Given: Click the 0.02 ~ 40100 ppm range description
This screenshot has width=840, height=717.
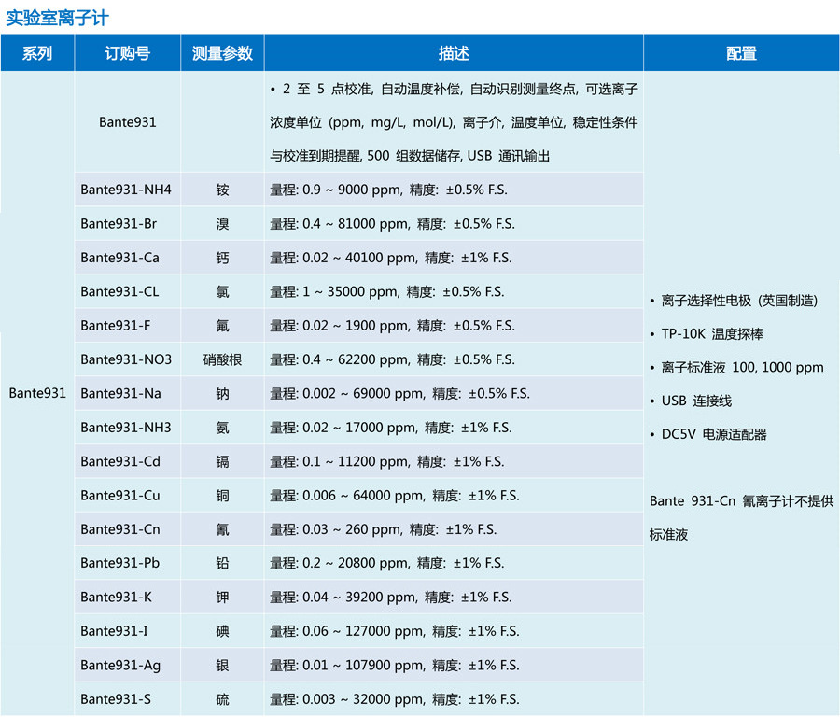Looking at the screenshot, I should pos(390,258).
